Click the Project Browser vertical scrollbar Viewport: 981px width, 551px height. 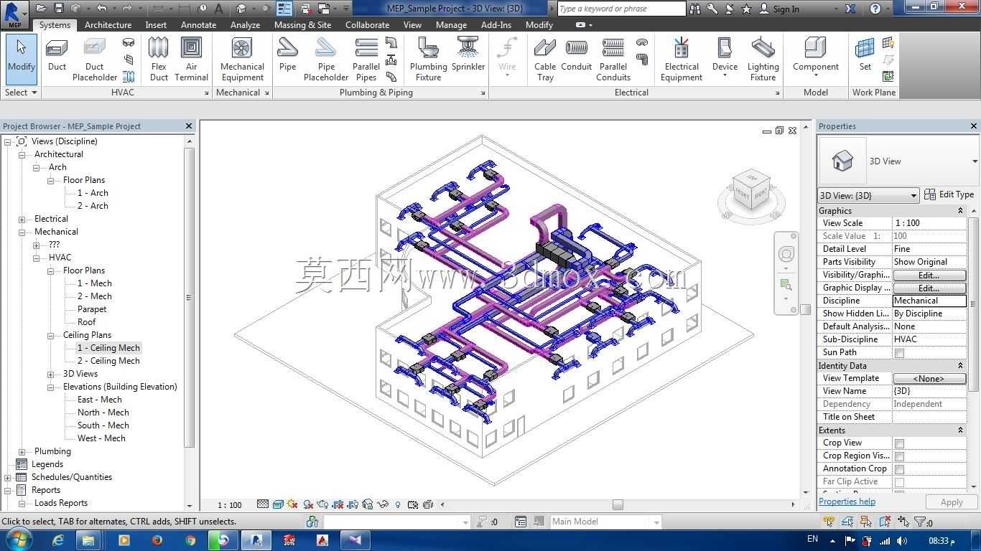[190, 297]
